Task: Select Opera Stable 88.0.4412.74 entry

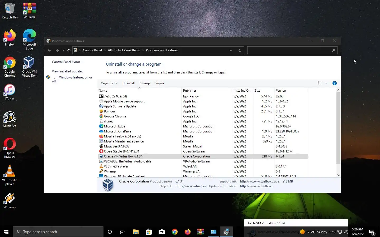Action: (x=203, y=151)
